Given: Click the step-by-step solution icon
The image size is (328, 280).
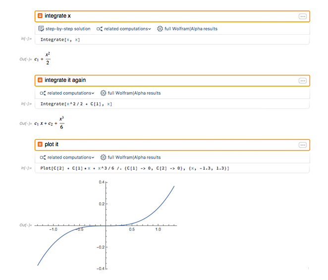Looking at the screenshot, I should pyautogui.click(x=42, y=29).
